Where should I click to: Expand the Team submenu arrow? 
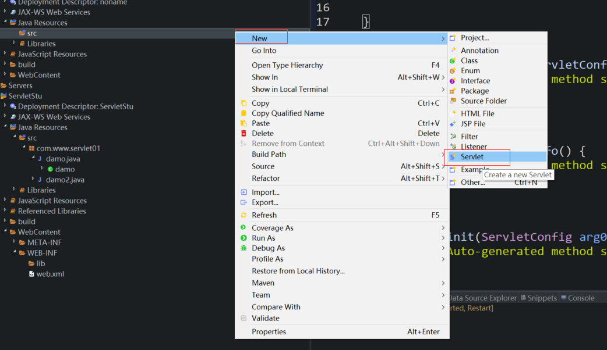click(x=443, y=295)
